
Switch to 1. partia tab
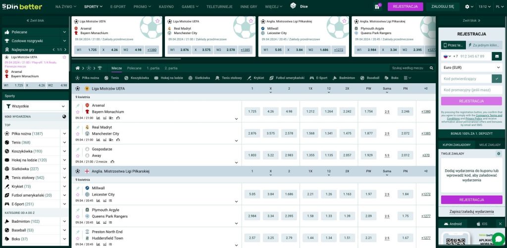[153, 68]
